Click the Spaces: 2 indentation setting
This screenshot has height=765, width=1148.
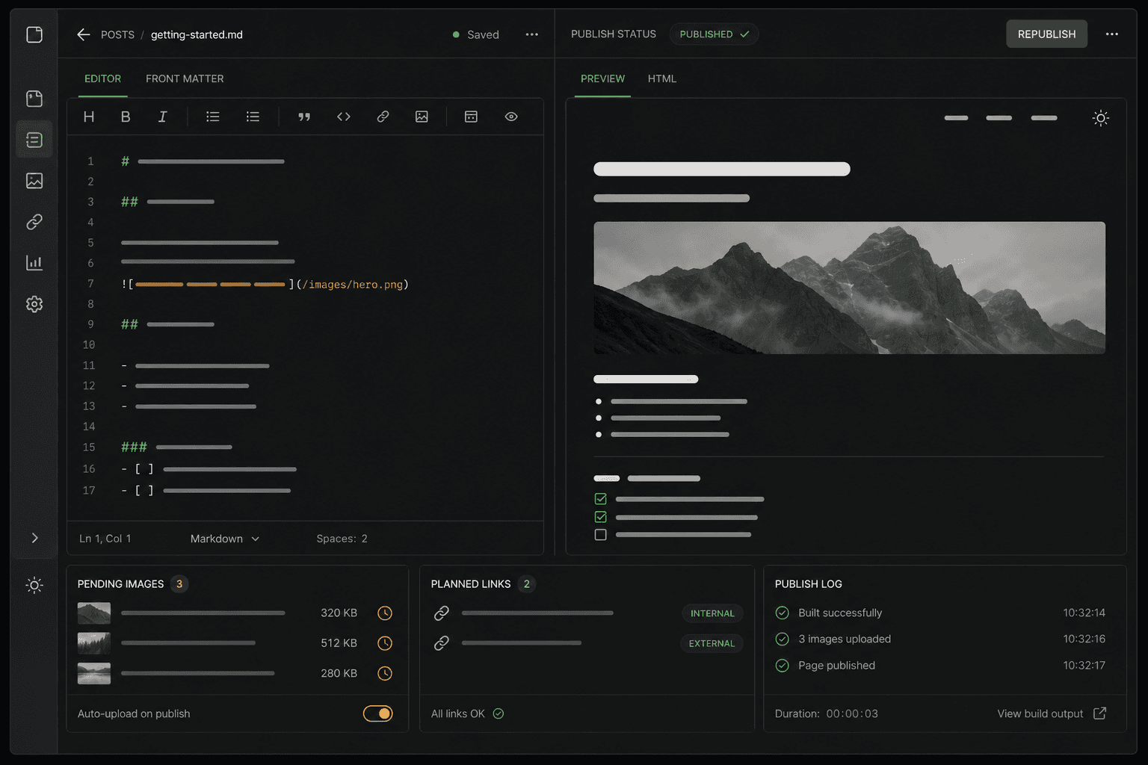point(342,539)
